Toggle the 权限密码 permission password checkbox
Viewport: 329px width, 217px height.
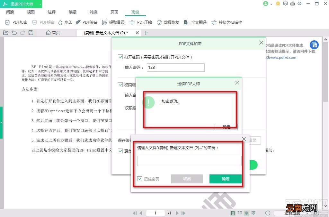[x=120, y=85]
